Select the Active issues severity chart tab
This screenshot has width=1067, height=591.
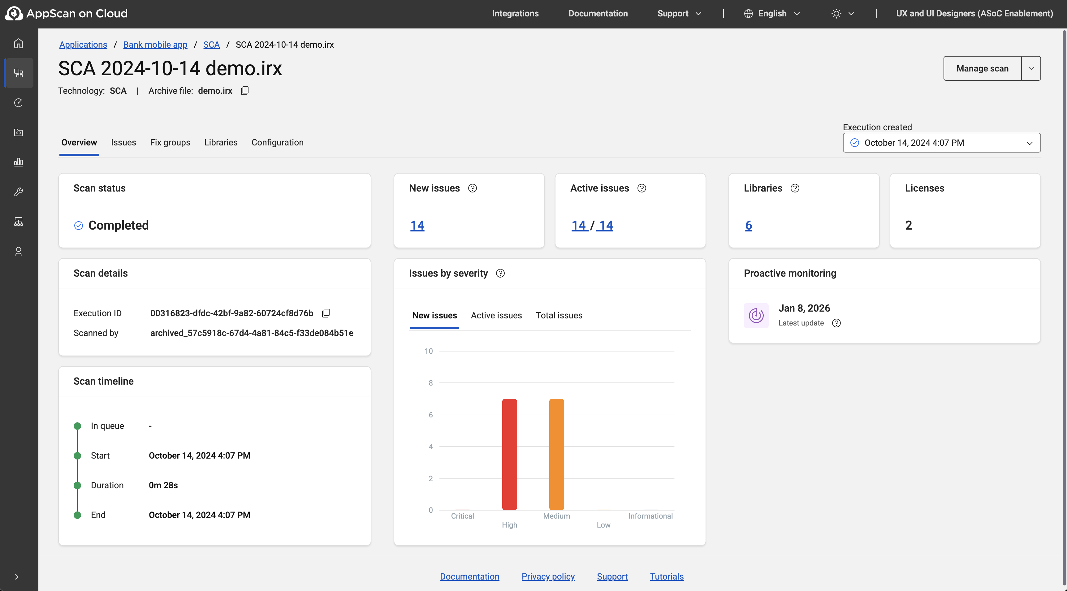tap(496, 316)
